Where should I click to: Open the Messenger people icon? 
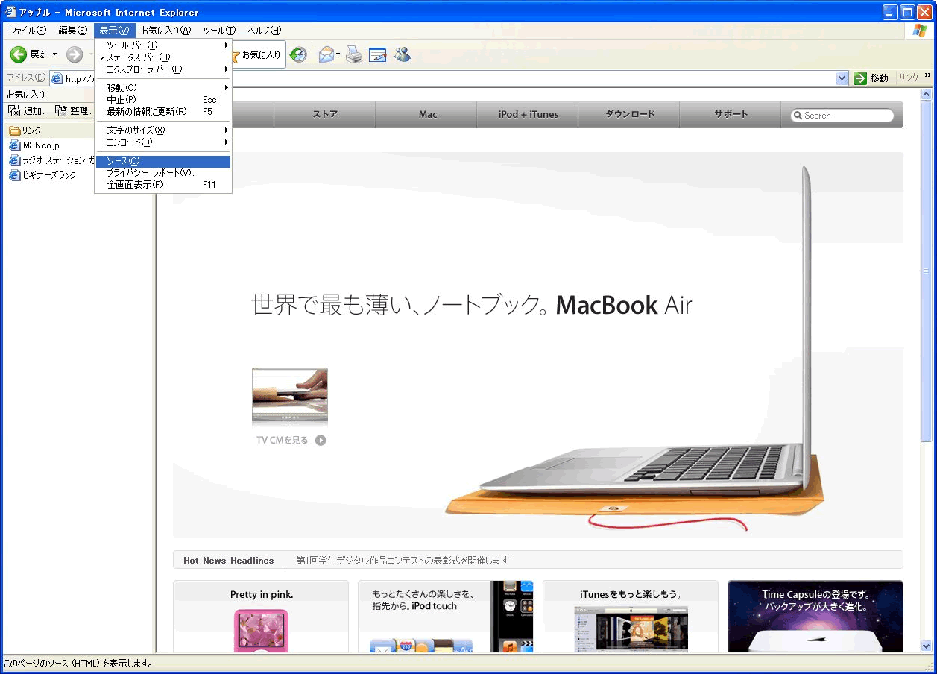tap(403, 54)
